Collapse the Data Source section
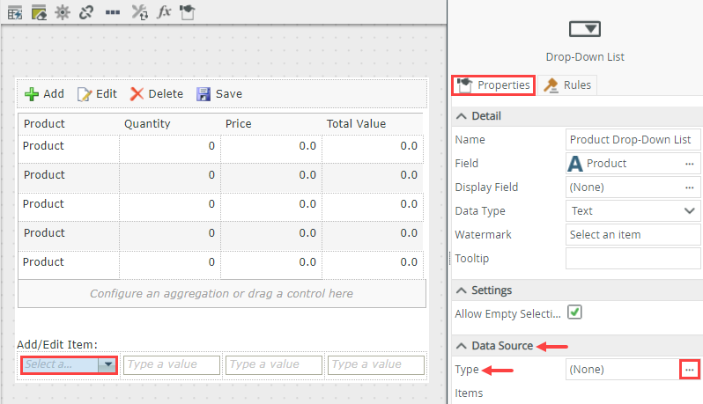The height and width of the screenshot is (404, 703). coord(461,346)
